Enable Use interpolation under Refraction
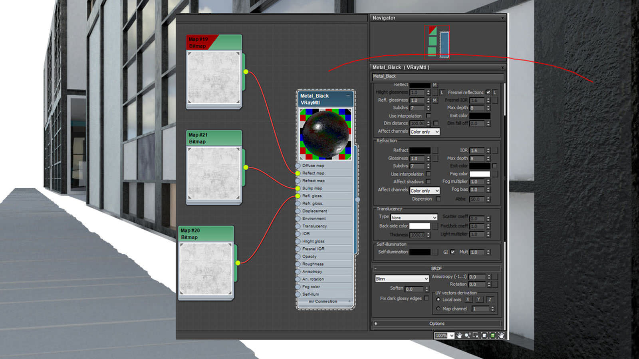The width and height of the screenshot is (639, 359). (x=428, y=174)
